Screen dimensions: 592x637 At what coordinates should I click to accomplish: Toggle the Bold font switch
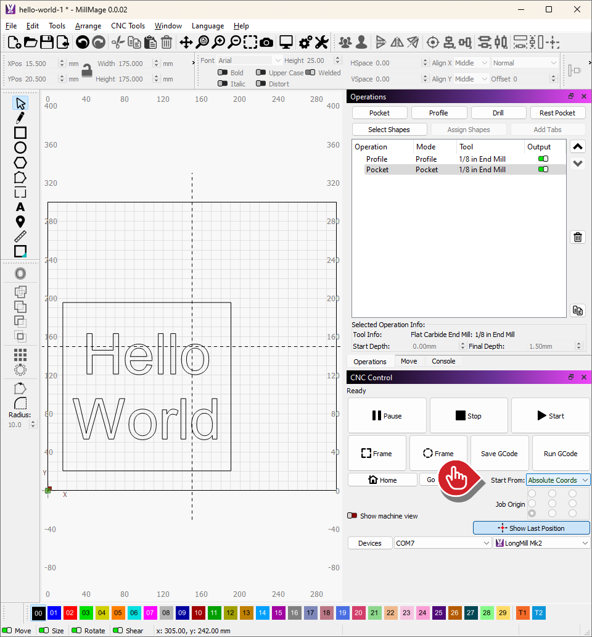(x=223, y=73)
